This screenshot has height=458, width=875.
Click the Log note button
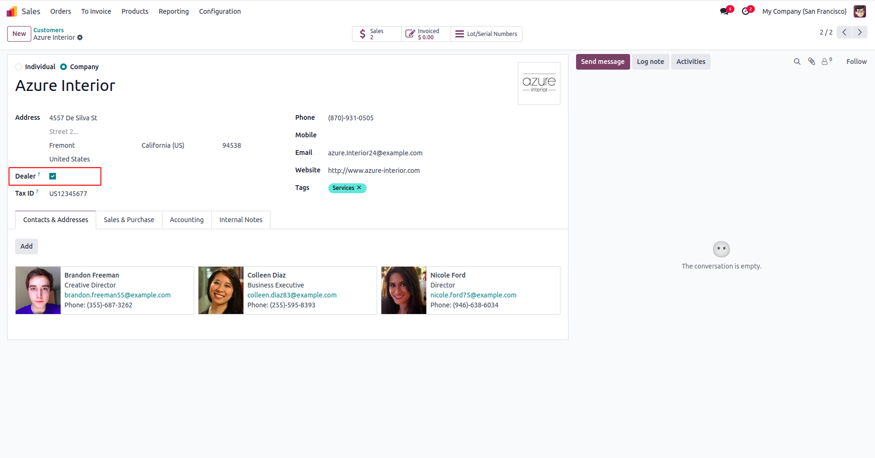(x=650, y=62)
